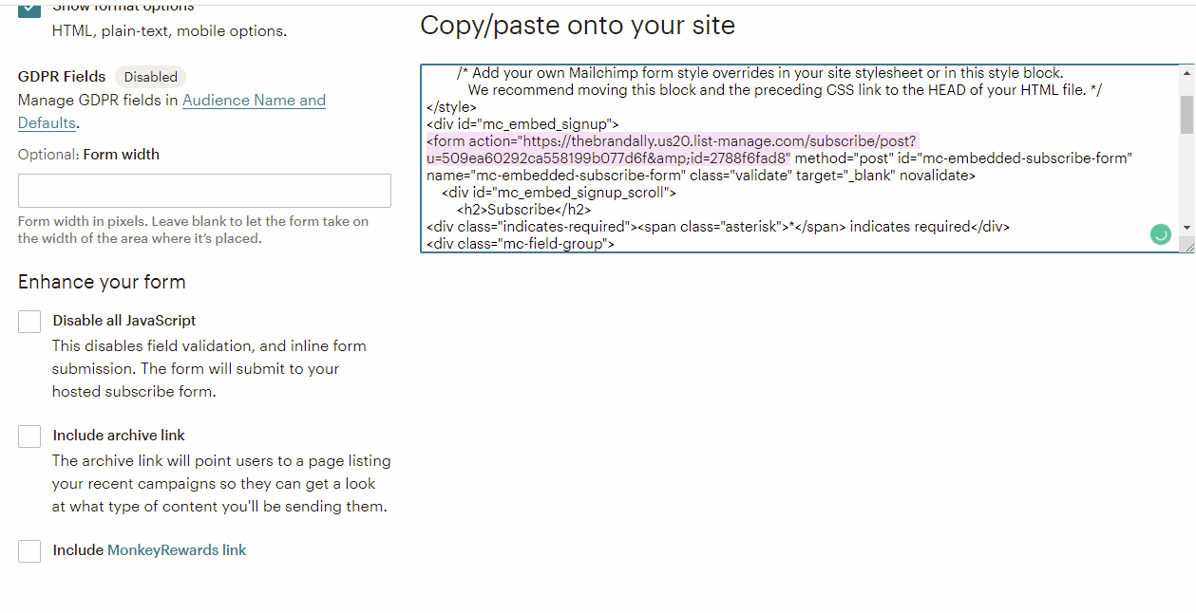The image size is (1196, 613).
Task: Click the <div id="mc_embed_signup"> code line
Action: pyautogui.click(x=522, y=124)
